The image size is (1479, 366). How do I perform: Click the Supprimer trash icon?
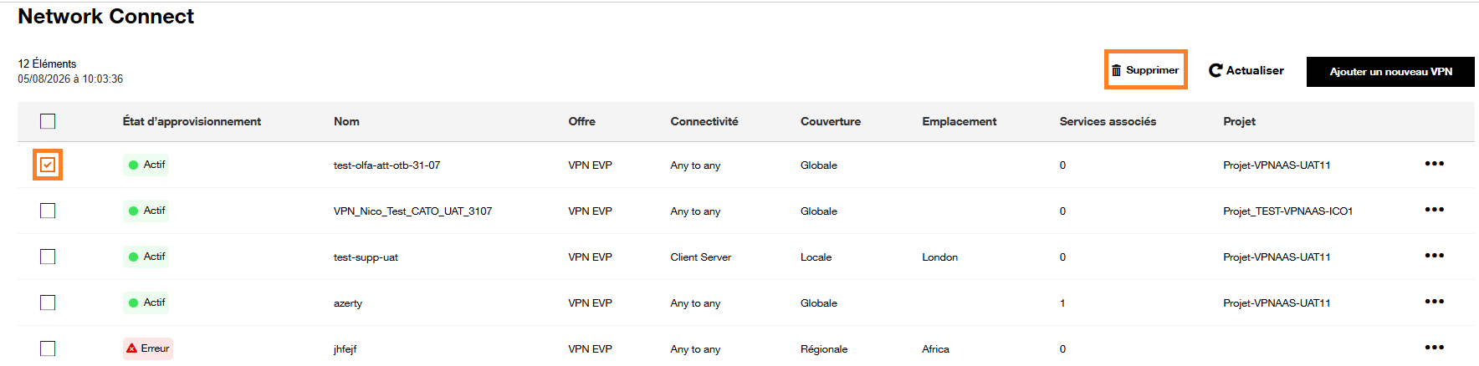(1116, 70)
